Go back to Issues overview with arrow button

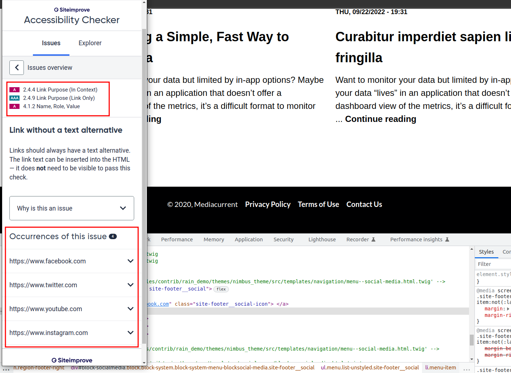(17, 68)
